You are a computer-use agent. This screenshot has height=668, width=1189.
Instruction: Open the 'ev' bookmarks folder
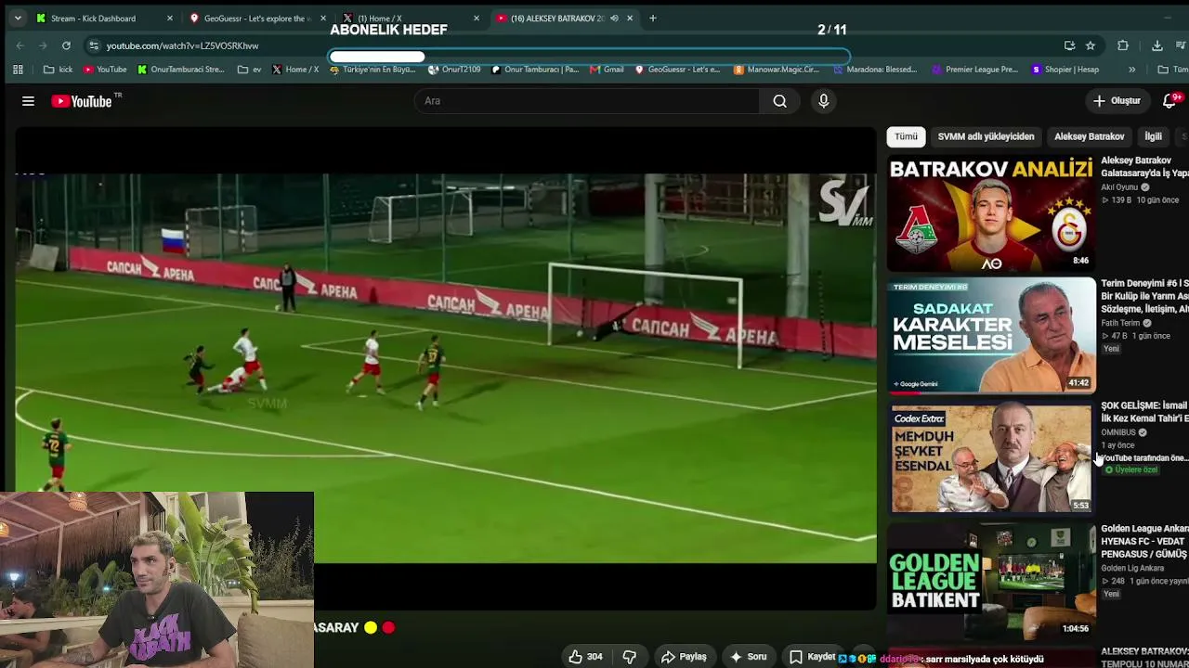point(250,70)
